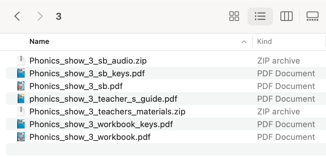
Task: Click thumbnail of Phonics_show_3_sb.pdf
Action: (x=21, y=86)
